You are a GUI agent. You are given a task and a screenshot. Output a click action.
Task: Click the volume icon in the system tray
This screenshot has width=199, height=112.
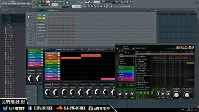point(186,110)
